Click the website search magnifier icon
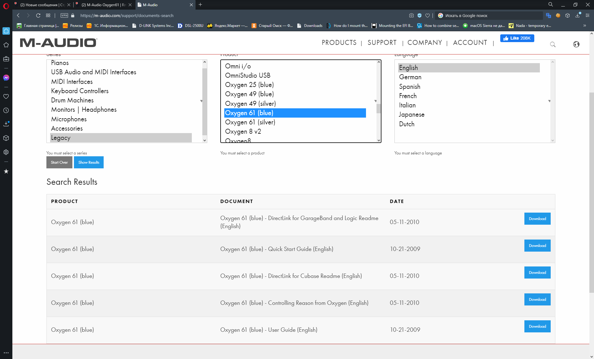This screenshot has height=359, width=594. point(553,45)
